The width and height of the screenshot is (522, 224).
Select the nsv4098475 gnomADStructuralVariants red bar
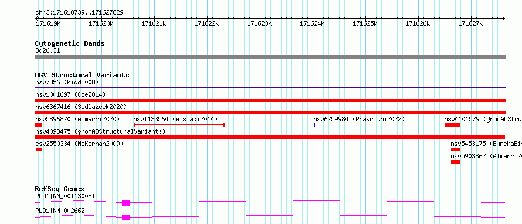click(x=270, y=137)
